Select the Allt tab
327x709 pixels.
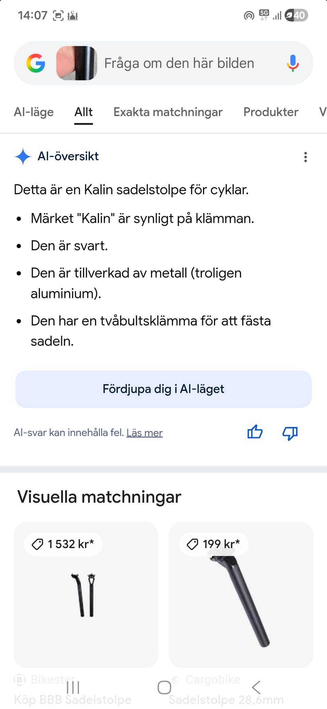[x=83, y=112]
